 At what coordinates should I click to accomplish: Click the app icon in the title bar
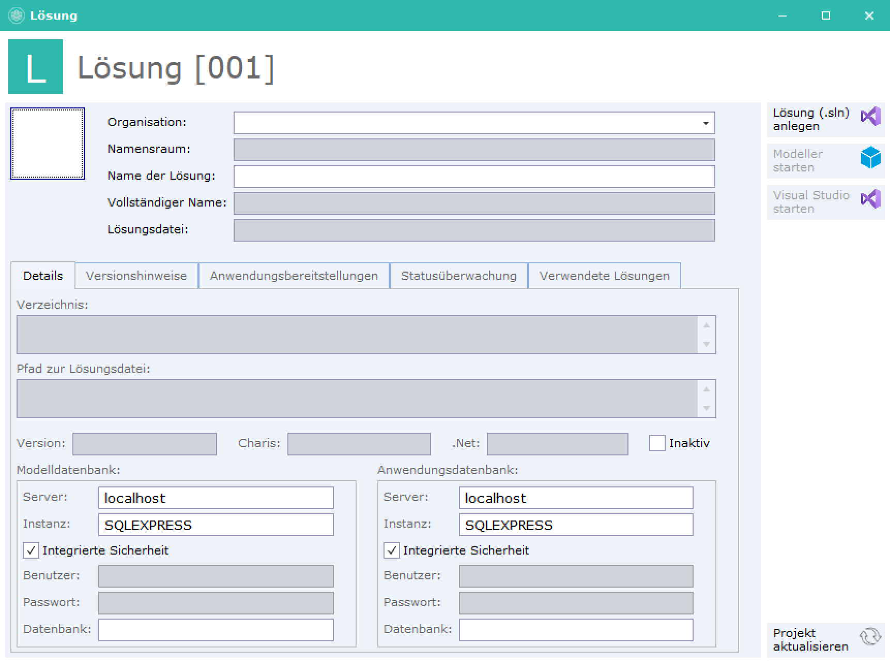click(17, 15)
